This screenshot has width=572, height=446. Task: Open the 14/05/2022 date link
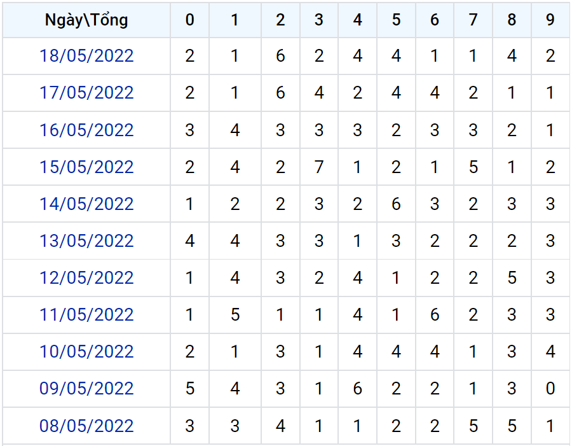point(86,204)
